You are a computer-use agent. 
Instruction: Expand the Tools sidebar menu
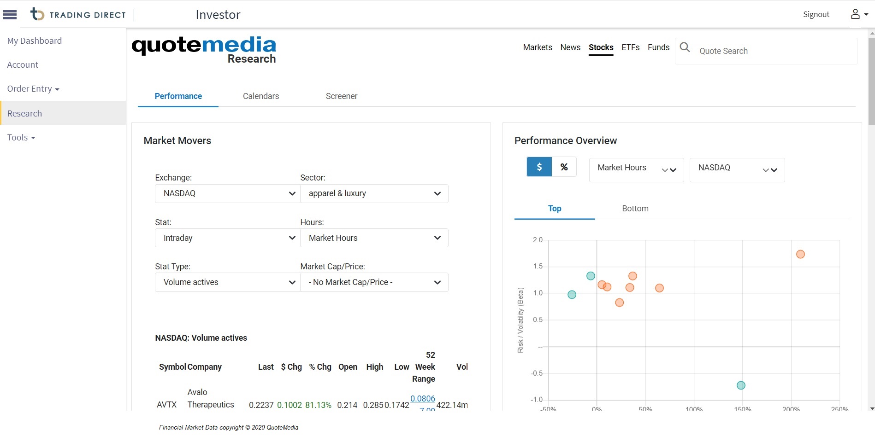[x=21, y=138]
